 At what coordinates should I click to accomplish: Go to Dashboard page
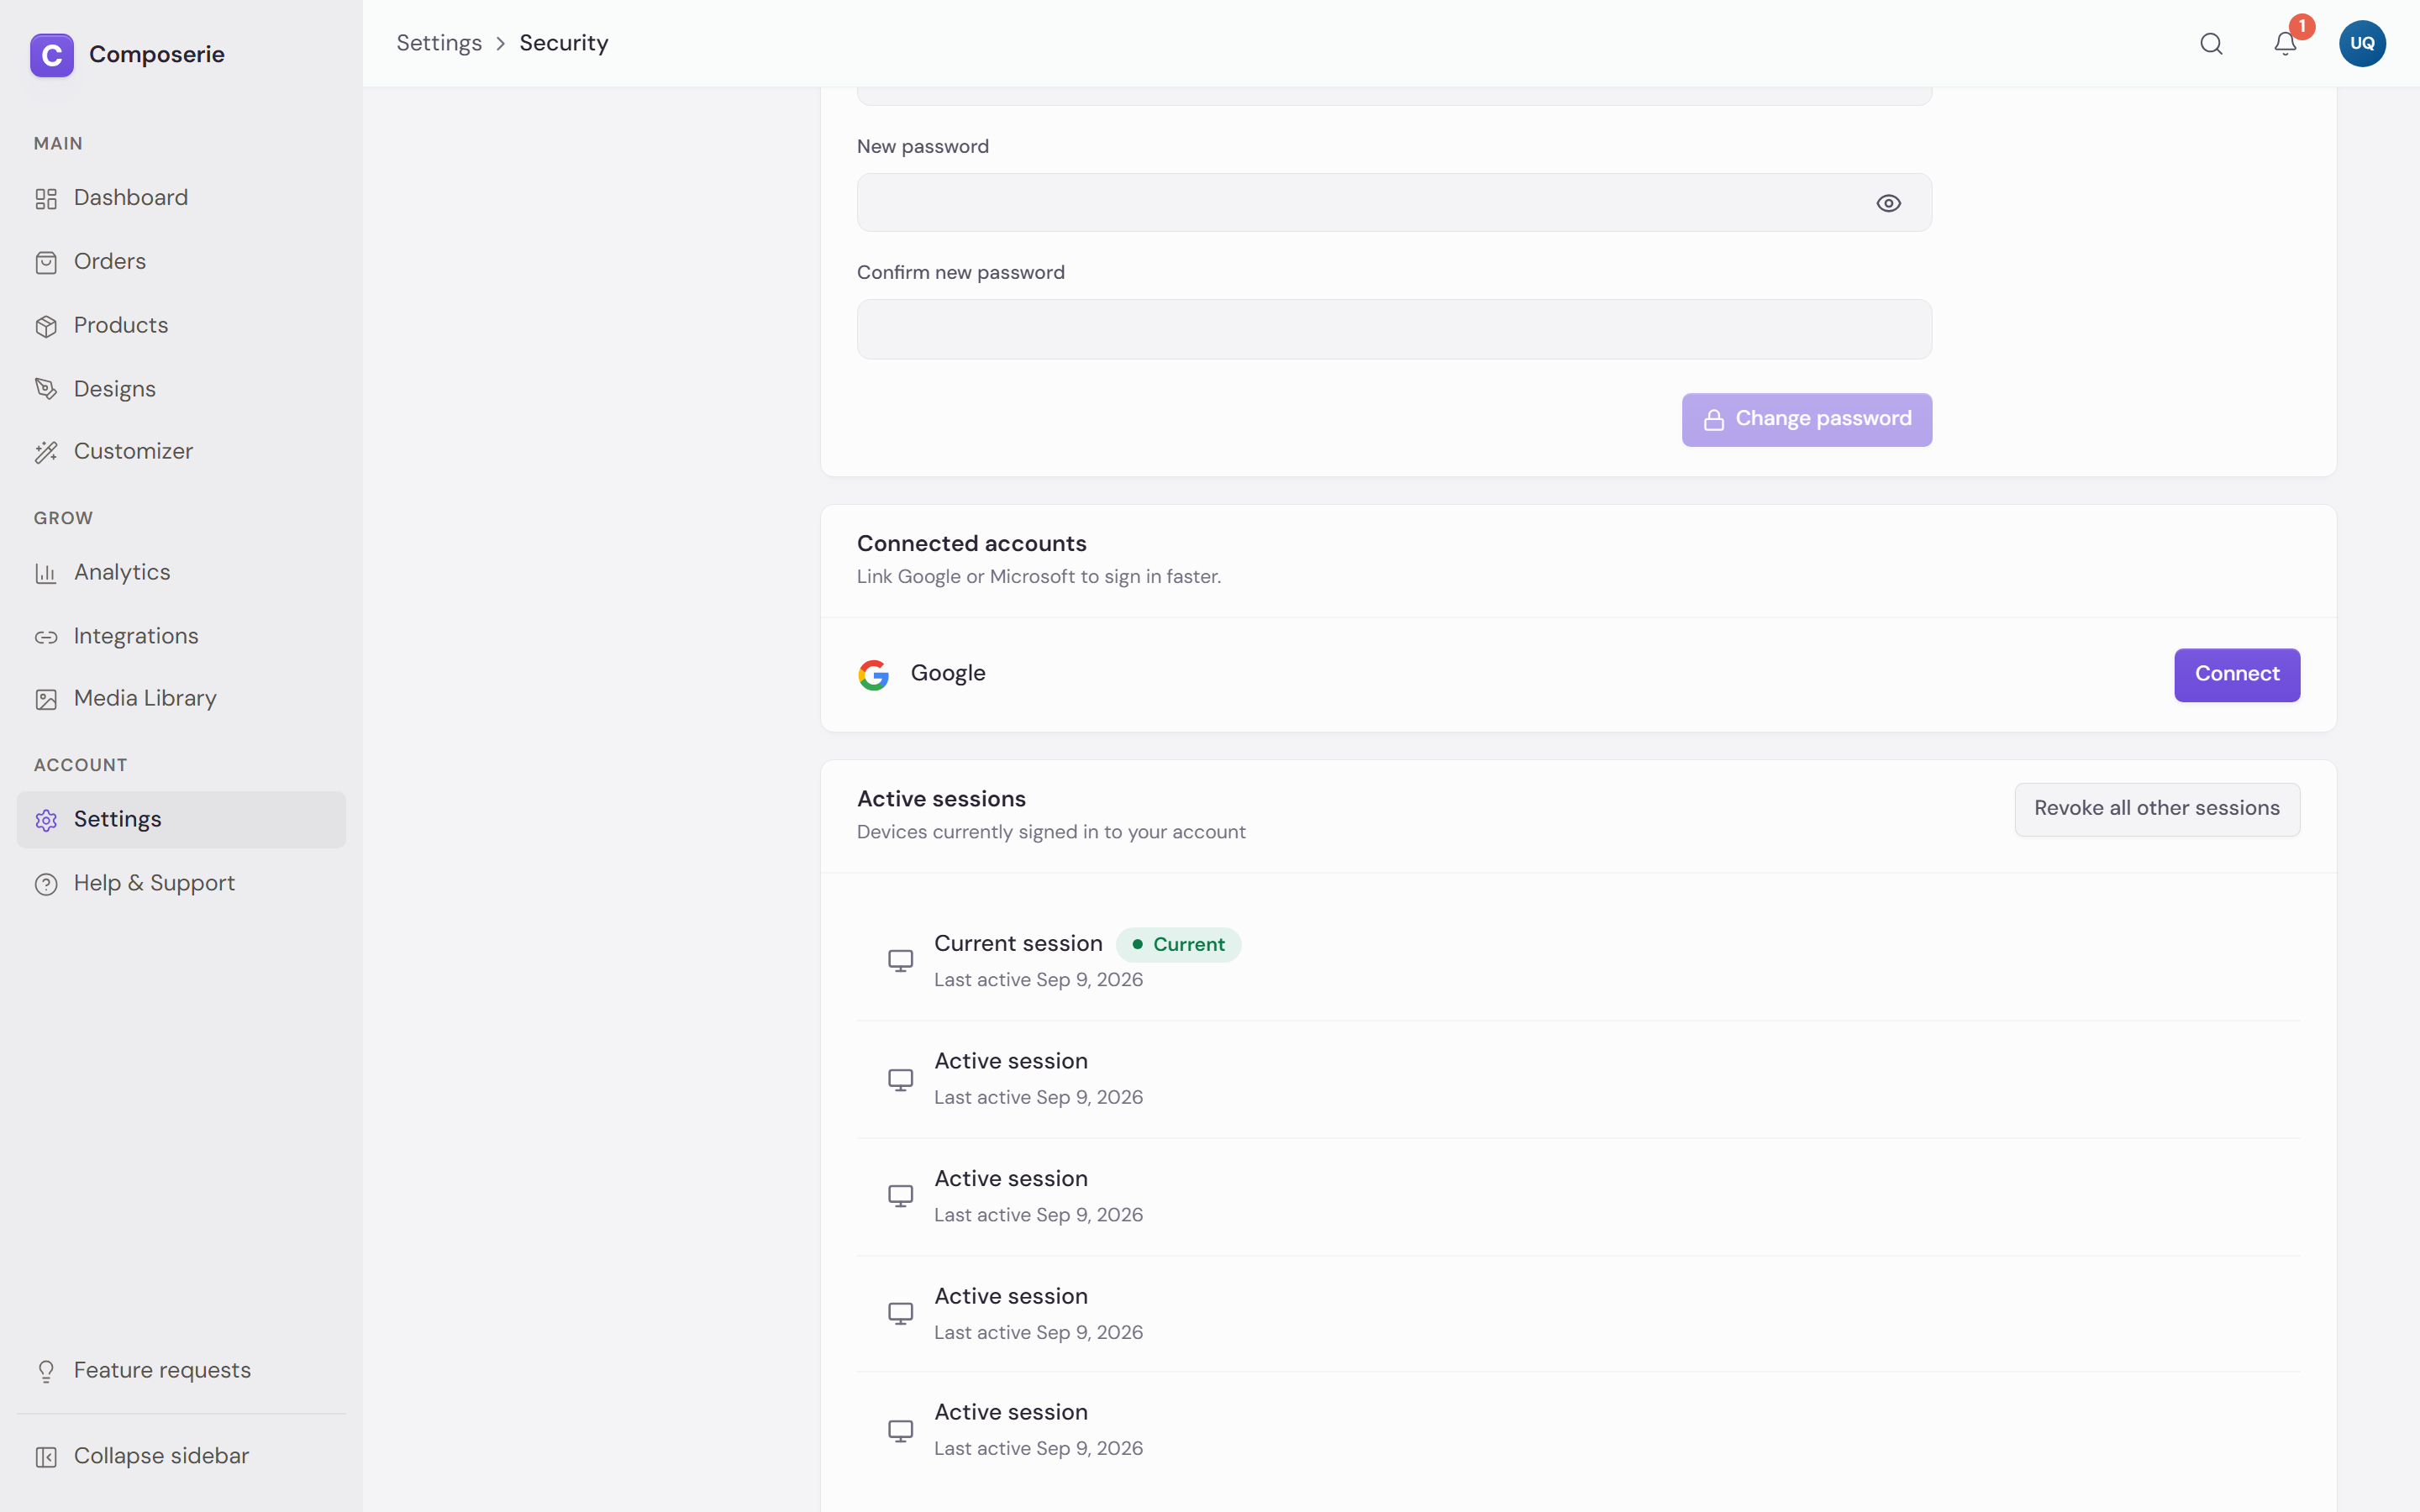pos(181,198)
